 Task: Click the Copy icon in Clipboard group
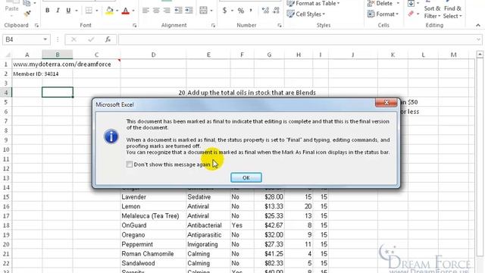(x=27, y=3)
